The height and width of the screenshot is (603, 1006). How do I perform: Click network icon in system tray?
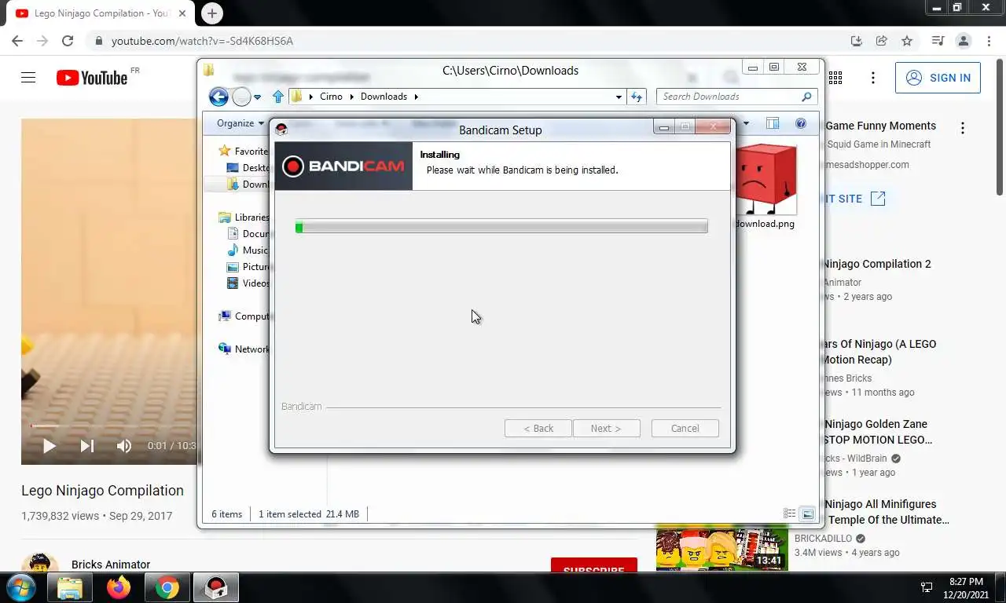click(927, 588)
